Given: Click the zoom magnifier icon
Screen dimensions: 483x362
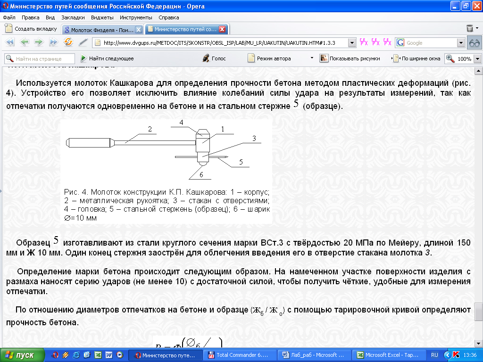Looking at the screenshot, I should (x=450, y=58).
